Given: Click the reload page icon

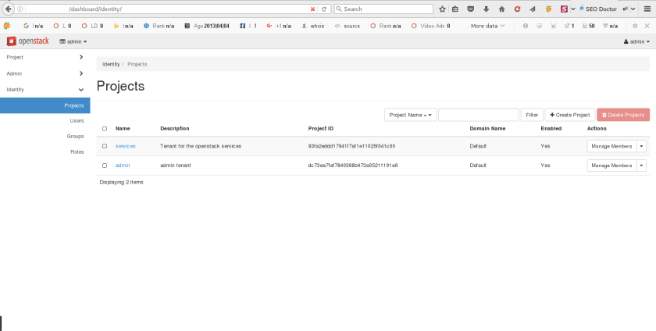Looking at the screenshot, I should pos(324,9).
